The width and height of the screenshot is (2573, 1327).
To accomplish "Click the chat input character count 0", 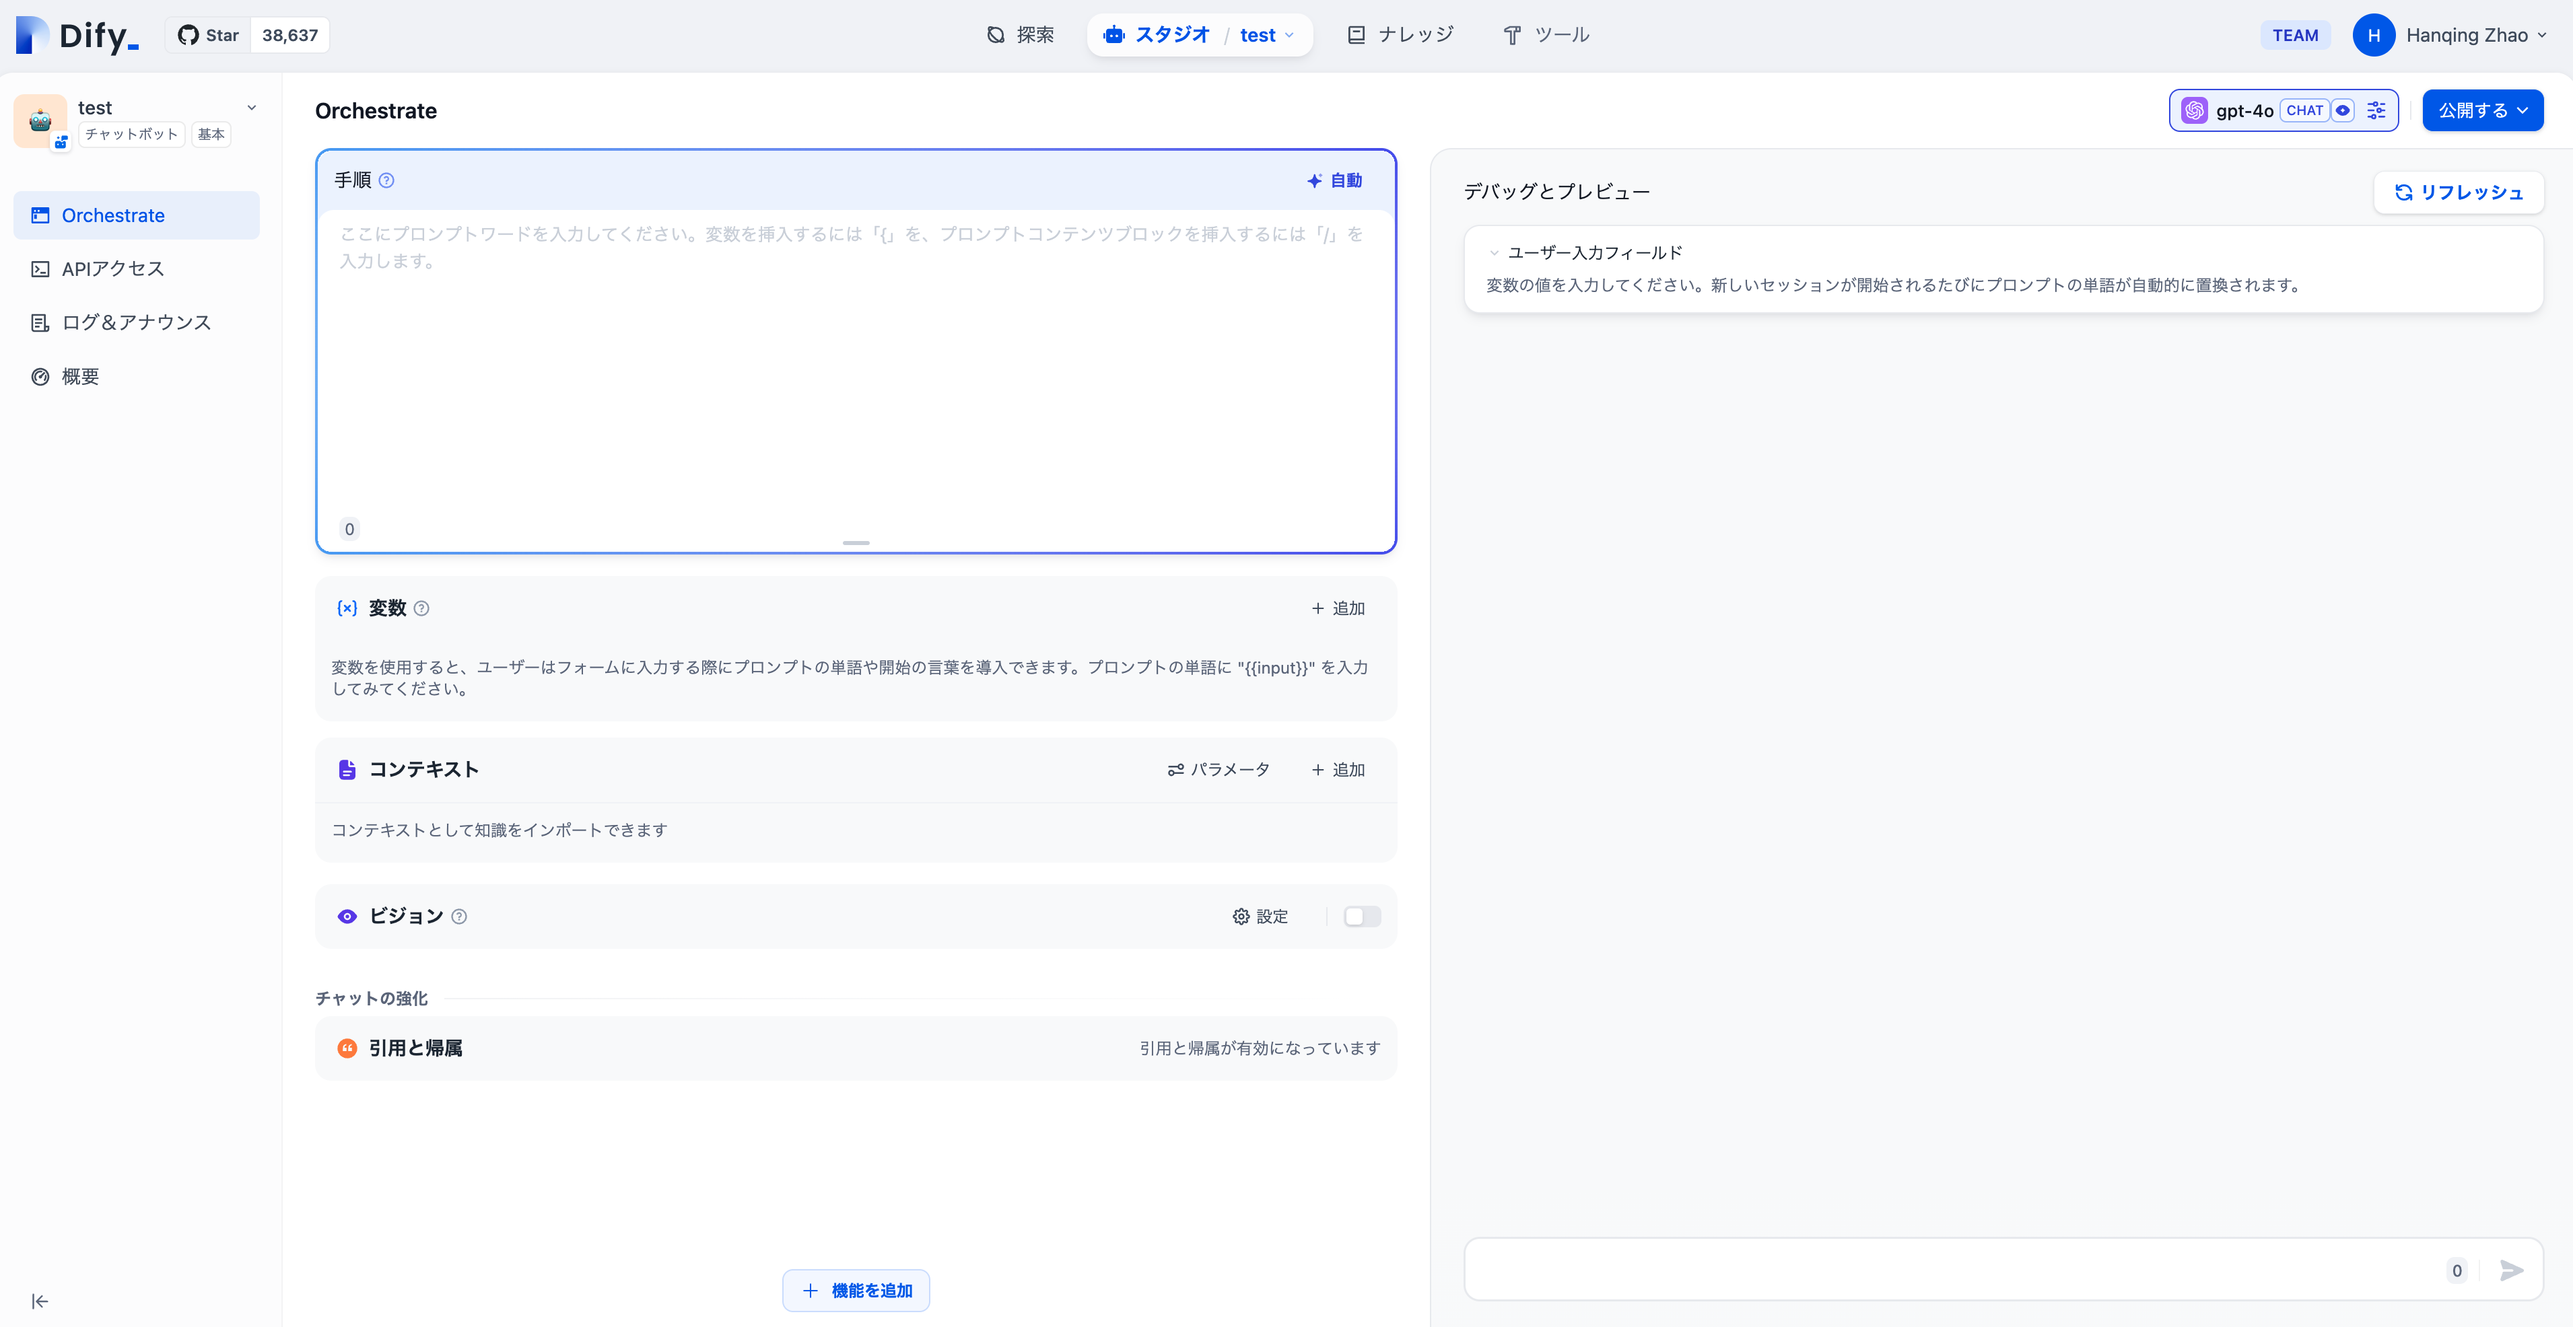I will pos(2456,1270).
